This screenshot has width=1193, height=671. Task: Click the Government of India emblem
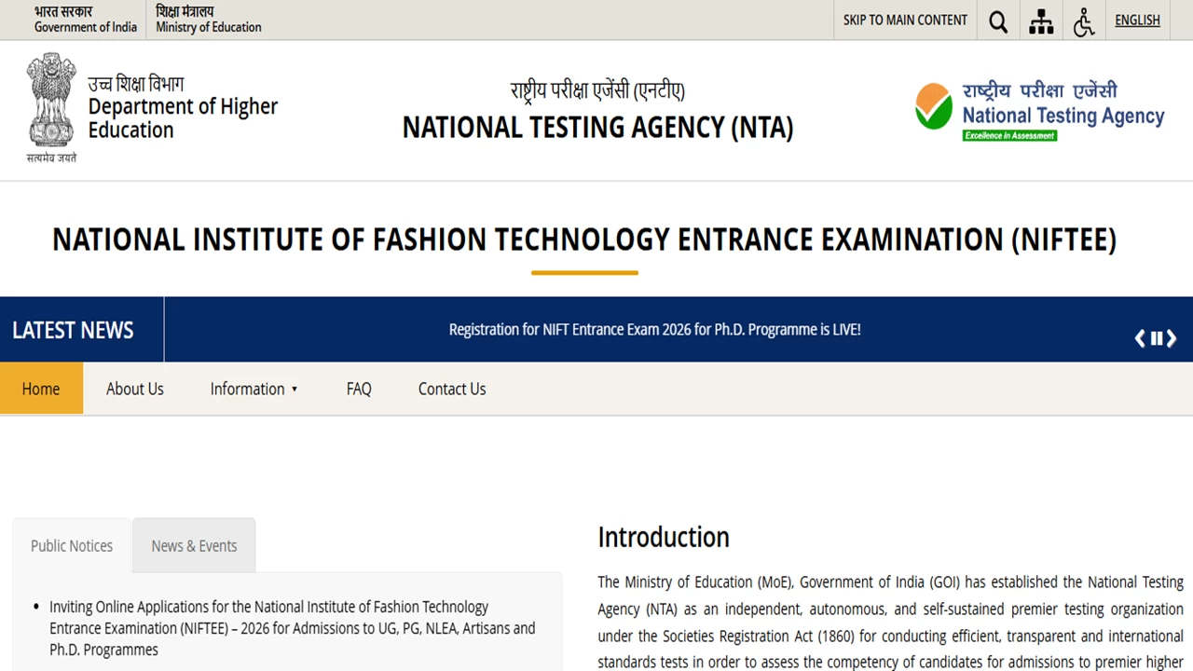click(x=51, y=103)
